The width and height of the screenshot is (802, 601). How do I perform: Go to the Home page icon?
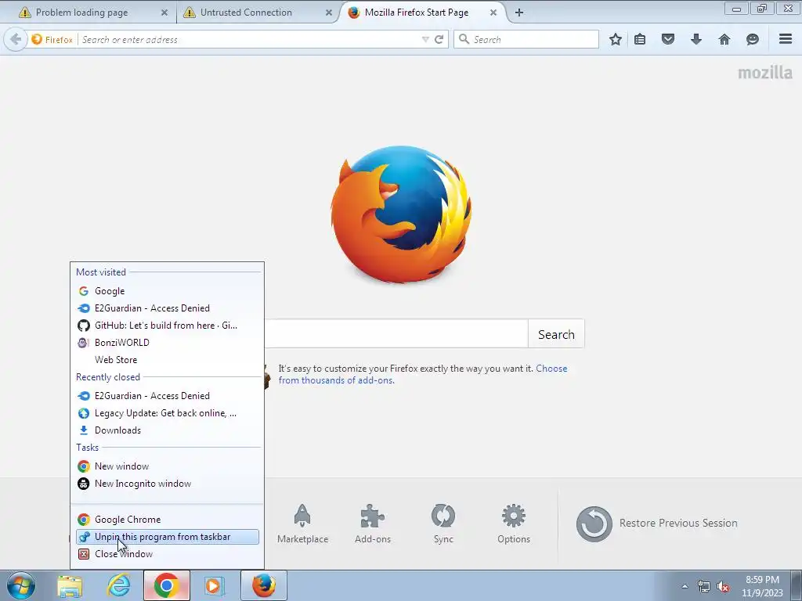[x=724, y=39]
